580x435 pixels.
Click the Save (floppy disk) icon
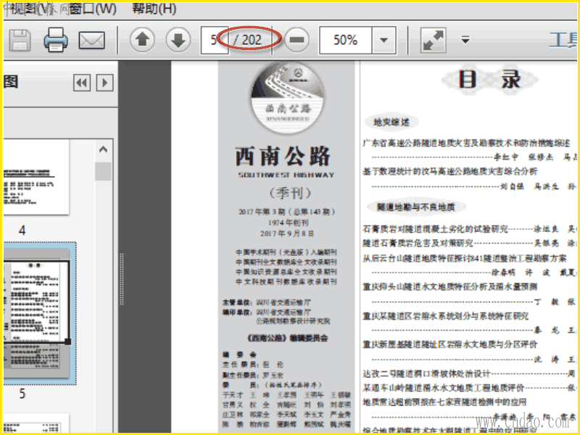(x=20, y=40)
